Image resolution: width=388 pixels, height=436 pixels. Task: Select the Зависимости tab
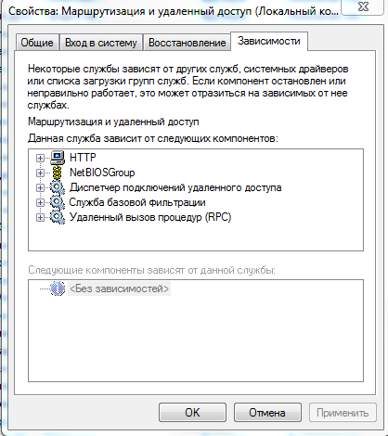(x=269, y=41)
